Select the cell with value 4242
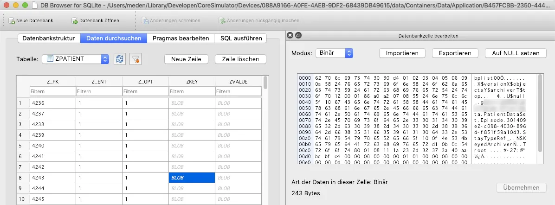Screen dimensions: 555x205 pyautogui.click(x=52, y=167)
